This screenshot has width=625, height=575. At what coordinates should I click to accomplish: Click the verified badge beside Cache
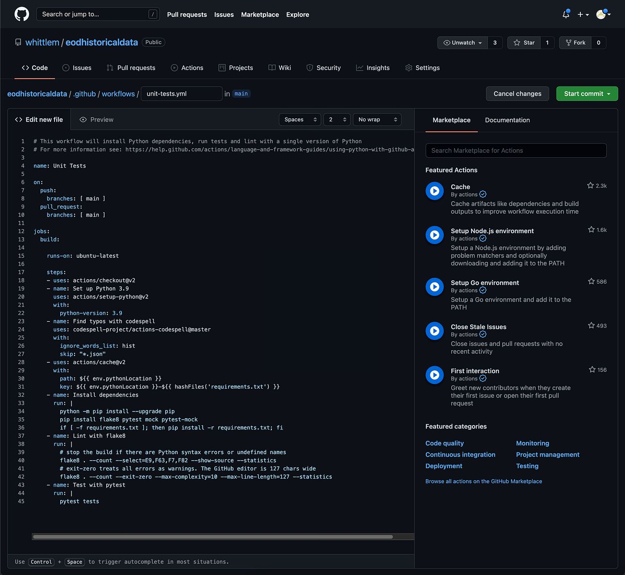click(483, 194)
